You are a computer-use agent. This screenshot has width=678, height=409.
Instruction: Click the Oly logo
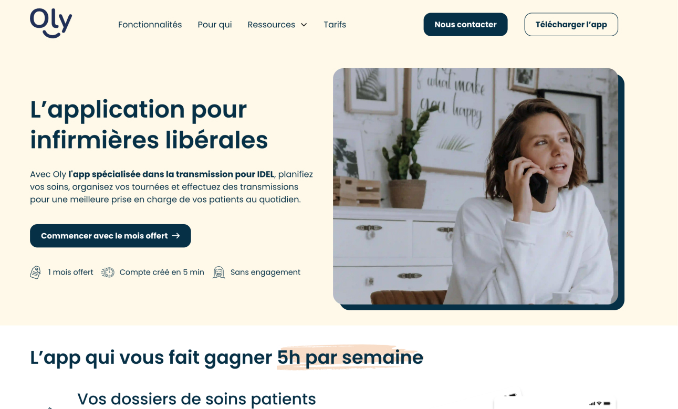(51, 23)
